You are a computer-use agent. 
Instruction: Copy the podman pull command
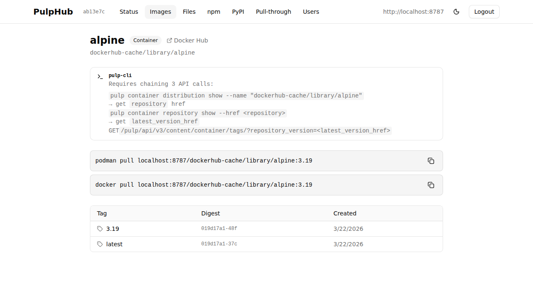coord(431,161)
